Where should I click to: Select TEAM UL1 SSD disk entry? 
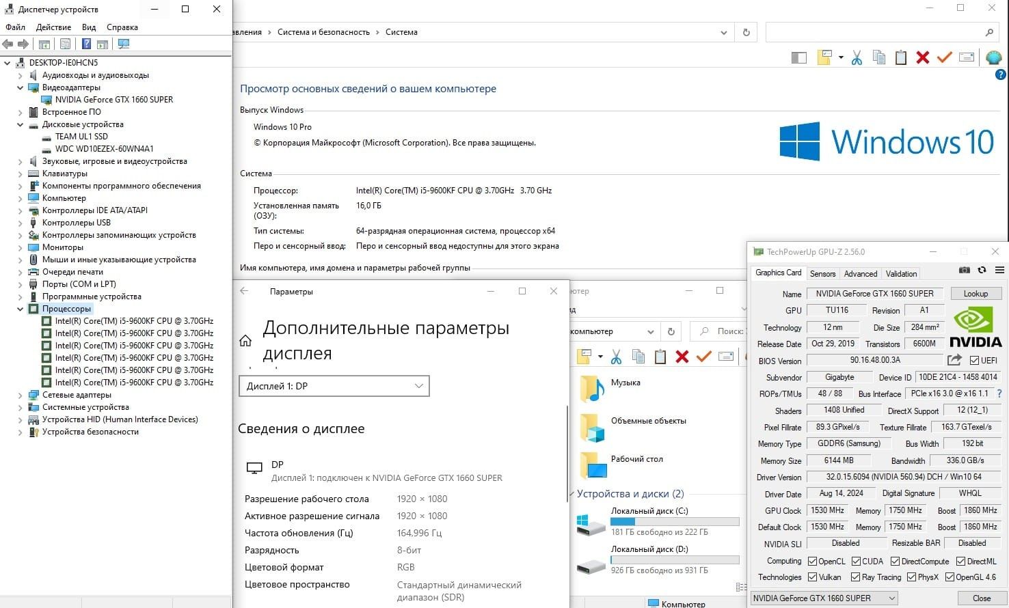coord(81,137)
